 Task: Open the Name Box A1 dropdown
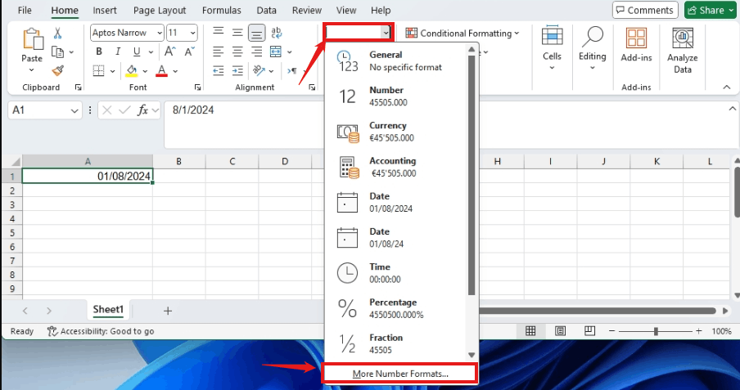(x=74, y=111)
